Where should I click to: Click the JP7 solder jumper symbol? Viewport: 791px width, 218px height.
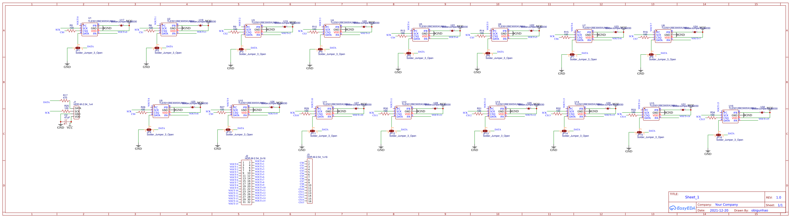(x=572, y=54)
